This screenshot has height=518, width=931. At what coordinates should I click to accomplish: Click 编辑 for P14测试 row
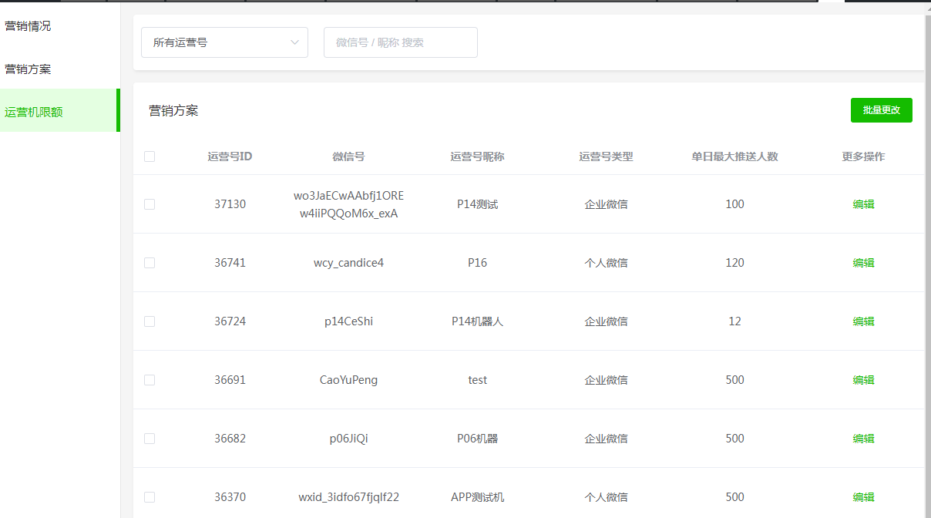tap(863, 204)
